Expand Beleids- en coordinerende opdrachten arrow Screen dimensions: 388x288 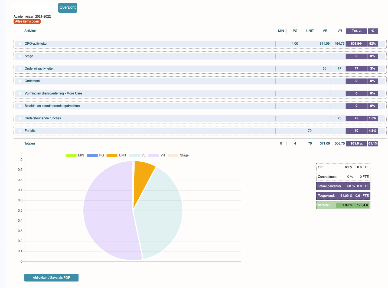pyautogui.click(x=20, y=106)
